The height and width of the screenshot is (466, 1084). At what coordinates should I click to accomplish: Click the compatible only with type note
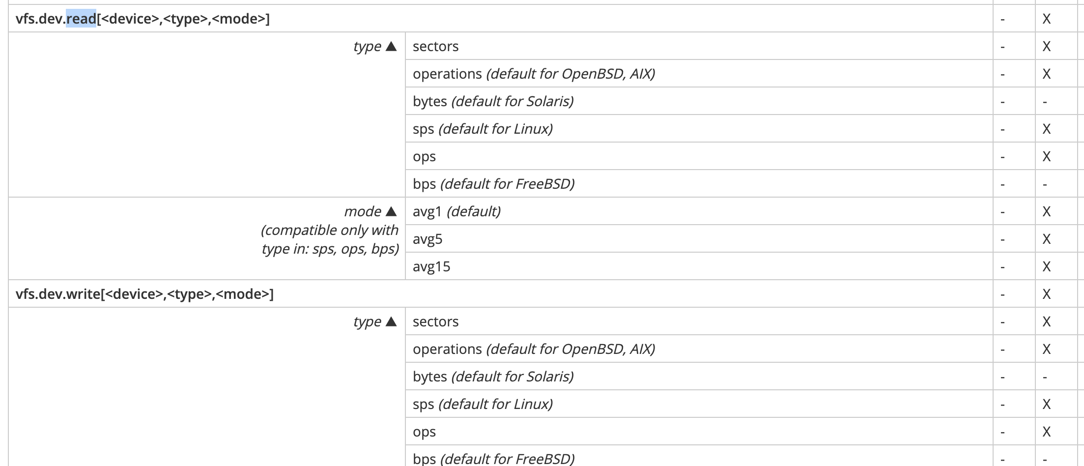click(330, 239)
